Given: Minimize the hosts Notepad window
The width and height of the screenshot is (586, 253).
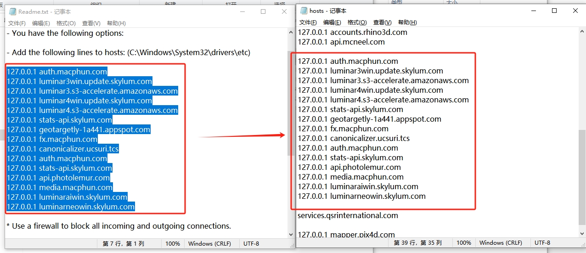Looking at the screenshot, I should tap(533, 11).
